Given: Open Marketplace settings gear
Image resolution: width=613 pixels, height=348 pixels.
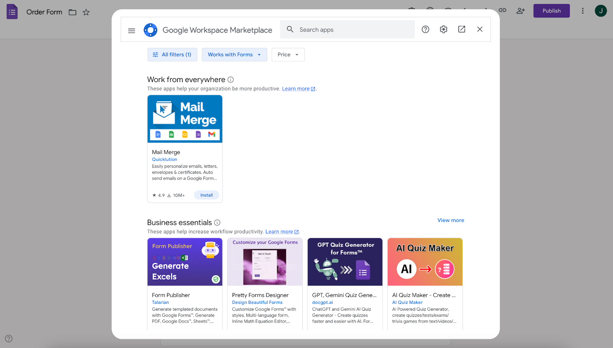Looking at the screenshot, I should 443,30.
